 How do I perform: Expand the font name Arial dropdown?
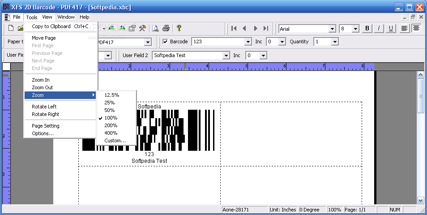(332, 29)
